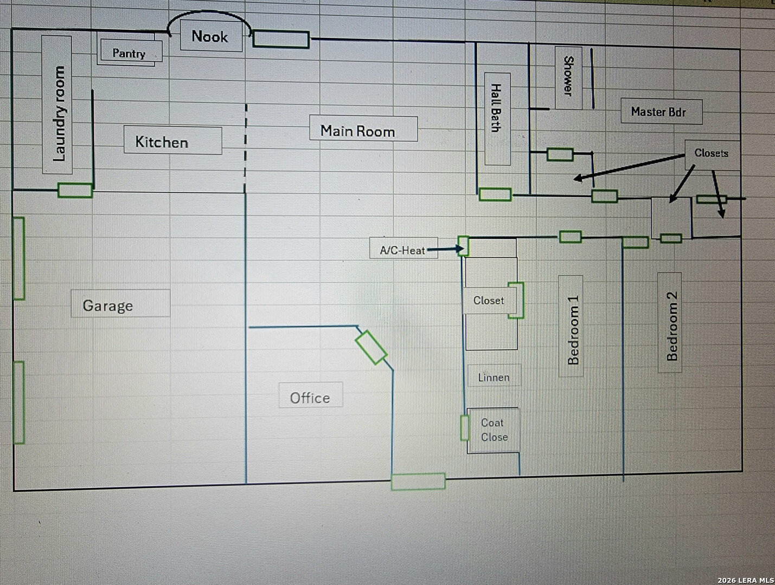Click the Office text box

pyautogui.click(x=310, y=396)
